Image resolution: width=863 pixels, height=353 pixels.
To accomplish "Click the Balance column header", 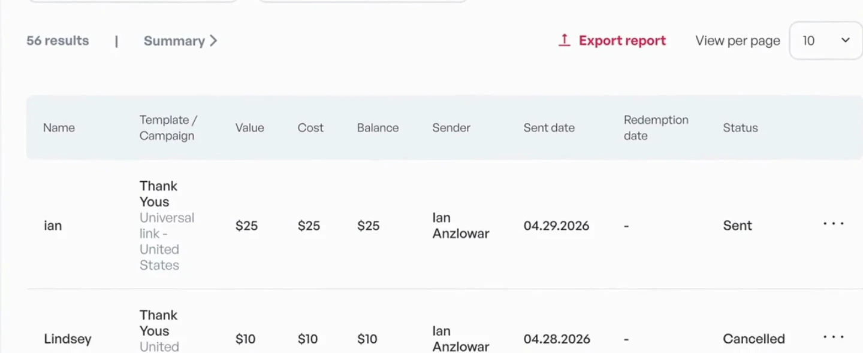I will 378,127.
